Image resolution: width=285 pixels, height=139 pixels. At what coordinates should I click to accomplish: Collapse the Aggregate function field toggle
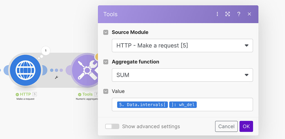tap(106, 62)
